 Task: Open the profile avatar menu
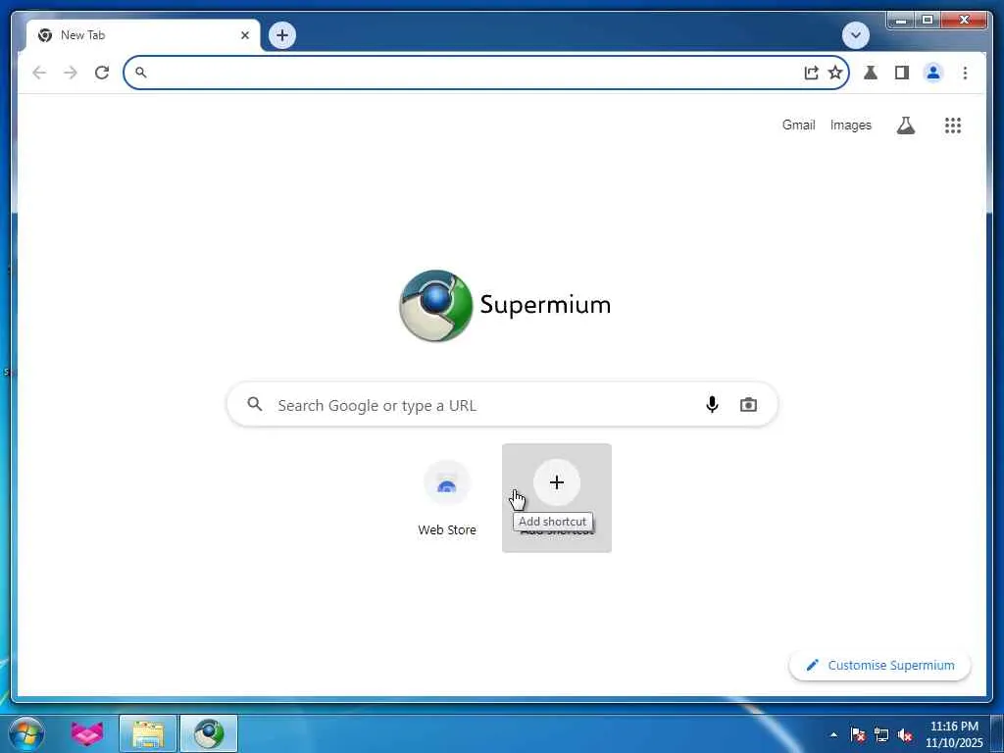coord(933,73)
